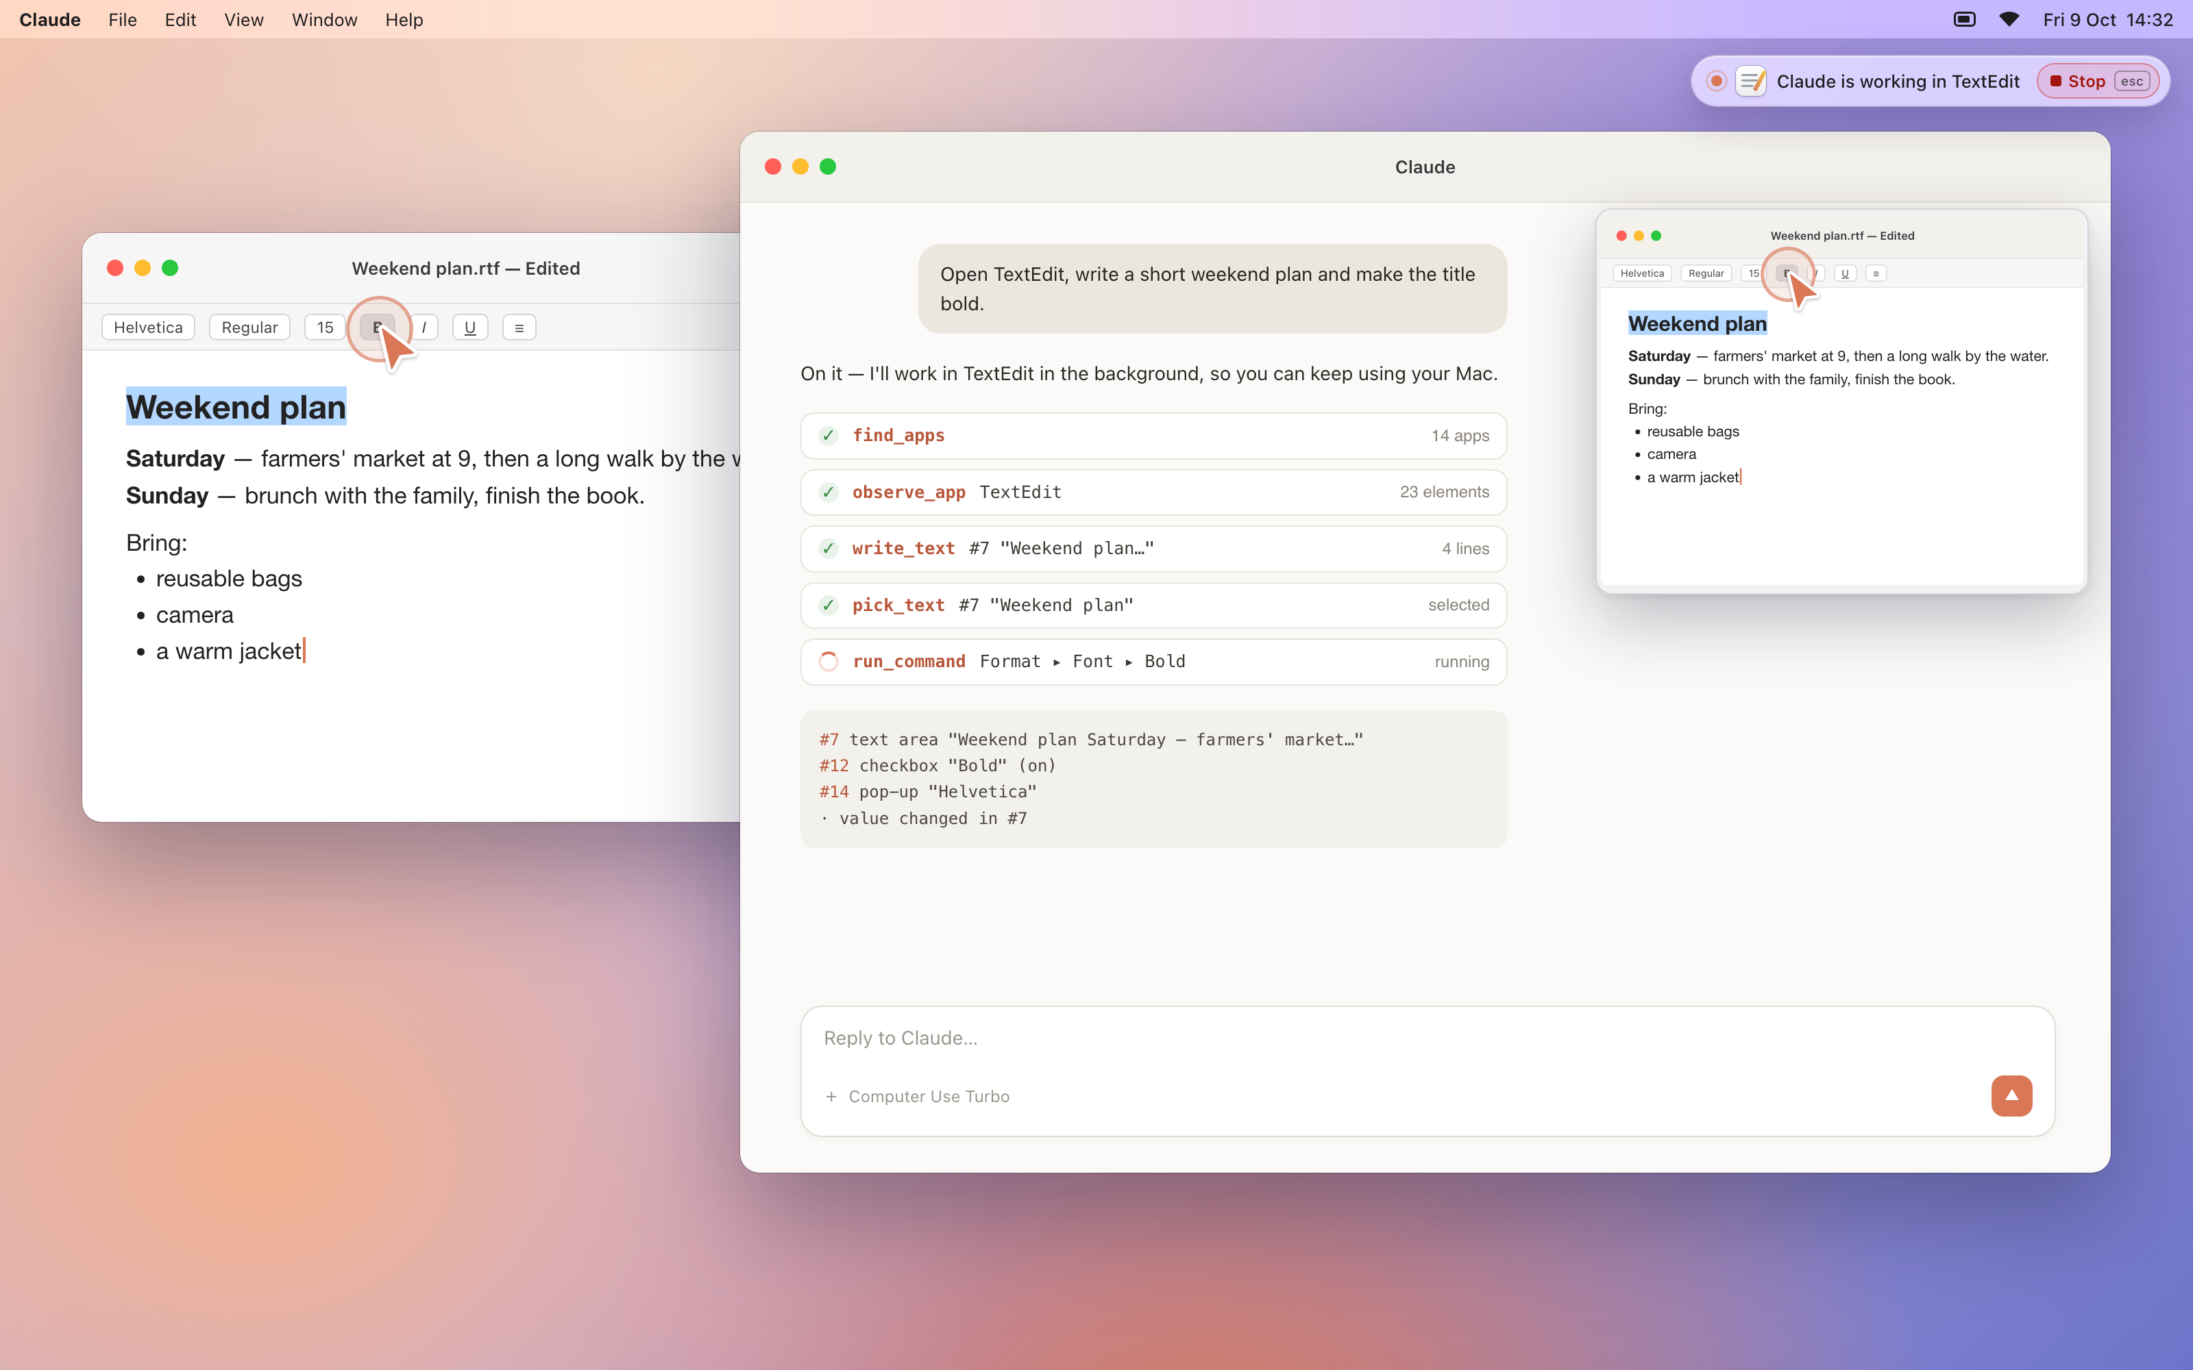Screen dimensions: 2193x1370
Task: Open the Edit menu
Action: click(180, 19)
